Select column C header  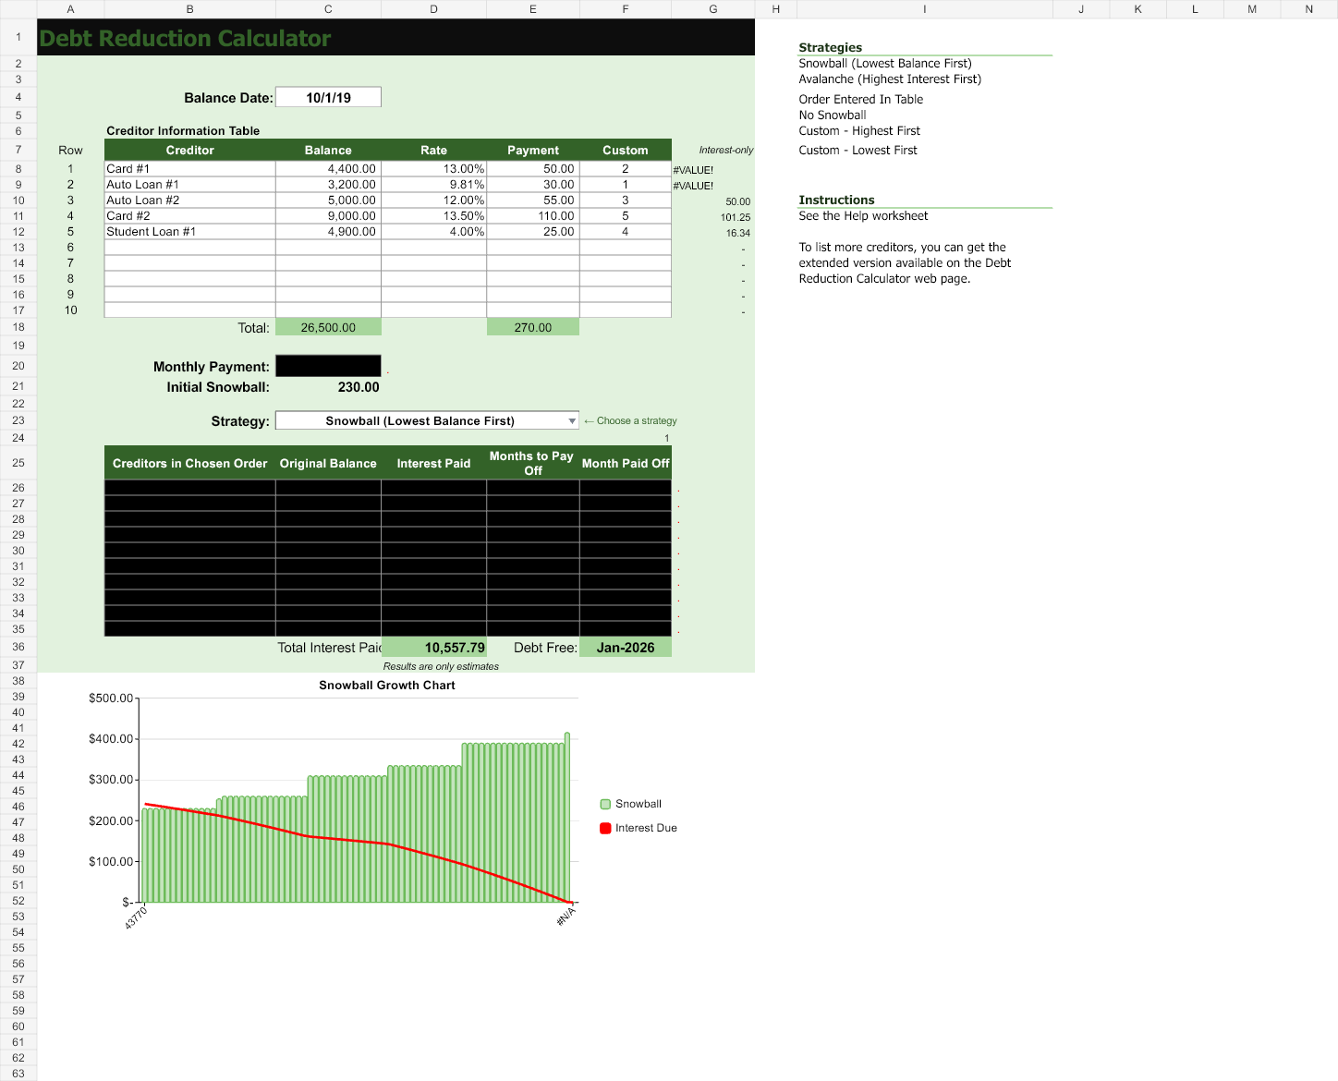[x=329, y=9]
